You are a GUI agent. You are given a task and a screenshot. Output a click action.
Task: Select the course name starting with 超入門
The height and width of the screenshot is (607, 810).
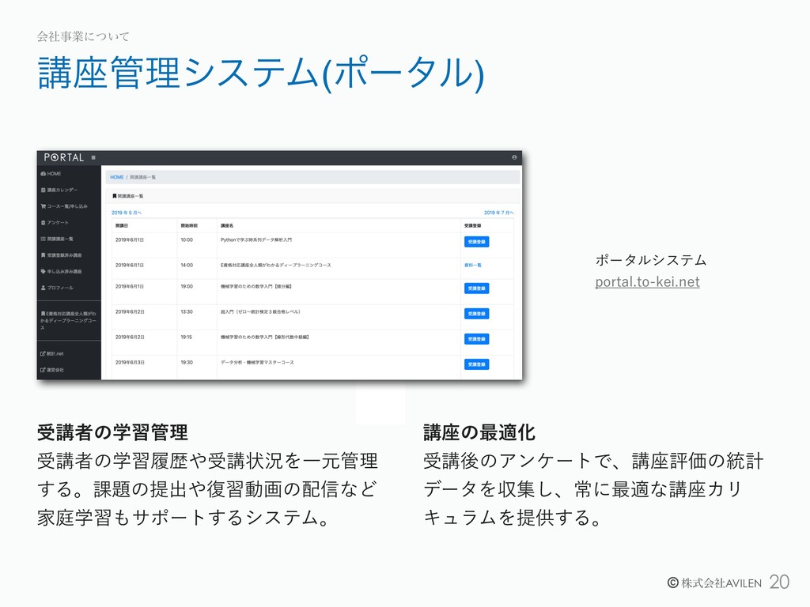(260, 311)
